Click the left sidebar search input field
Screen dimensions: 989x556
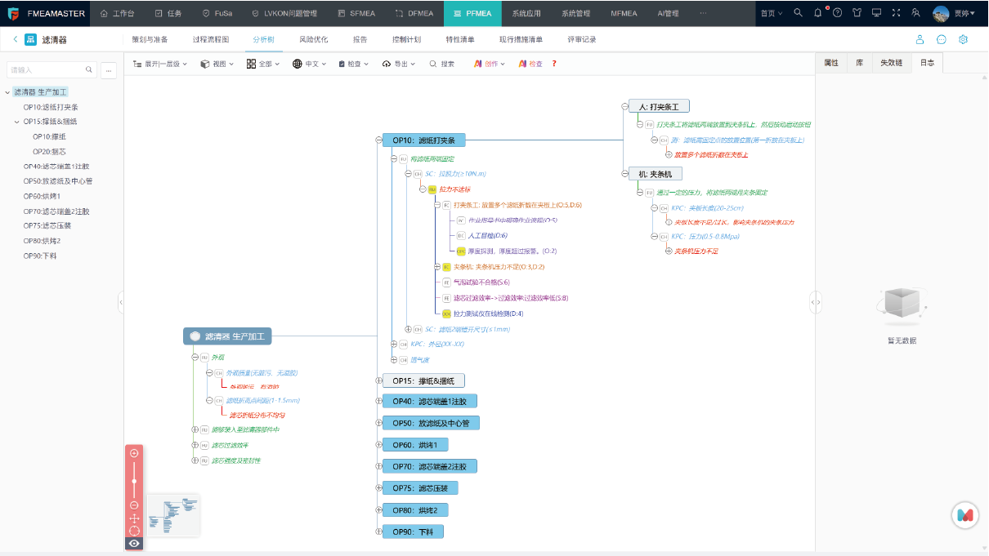(x=47, y=70)
